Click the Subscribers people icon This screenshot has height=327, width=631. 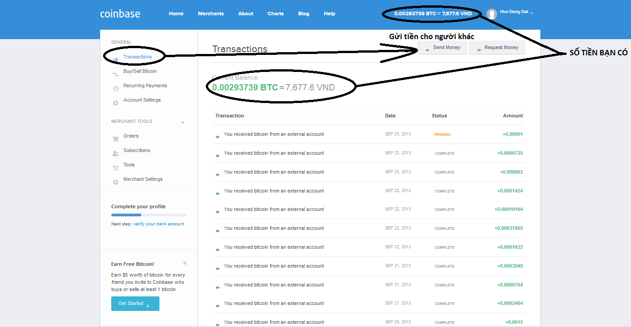[x=115, y=153]
